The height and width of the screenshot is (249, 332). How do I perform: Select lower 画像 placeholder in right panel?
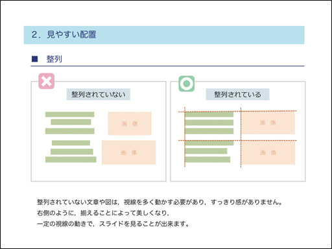click(x=268, y=153)
